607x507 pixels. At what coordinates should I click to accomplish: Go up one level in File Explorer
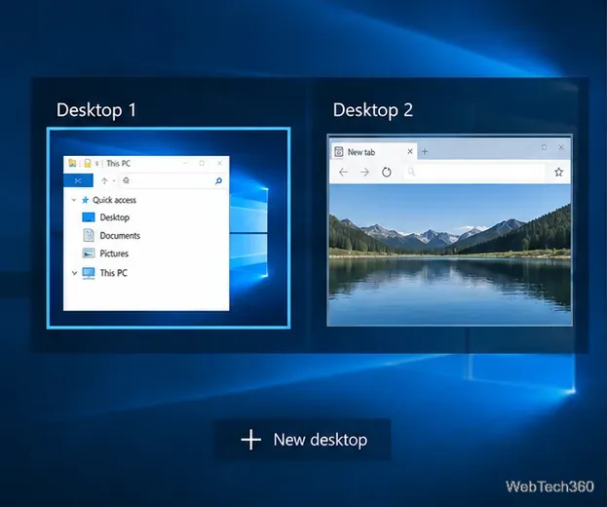104,180
